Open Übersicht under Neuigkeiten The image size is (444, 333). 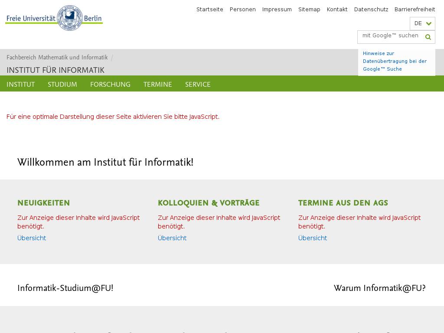tap(32, 238)
